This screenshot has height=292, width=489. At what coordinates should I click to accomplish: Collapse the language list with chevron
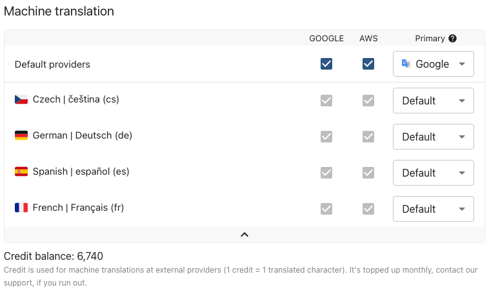point(245,235)
